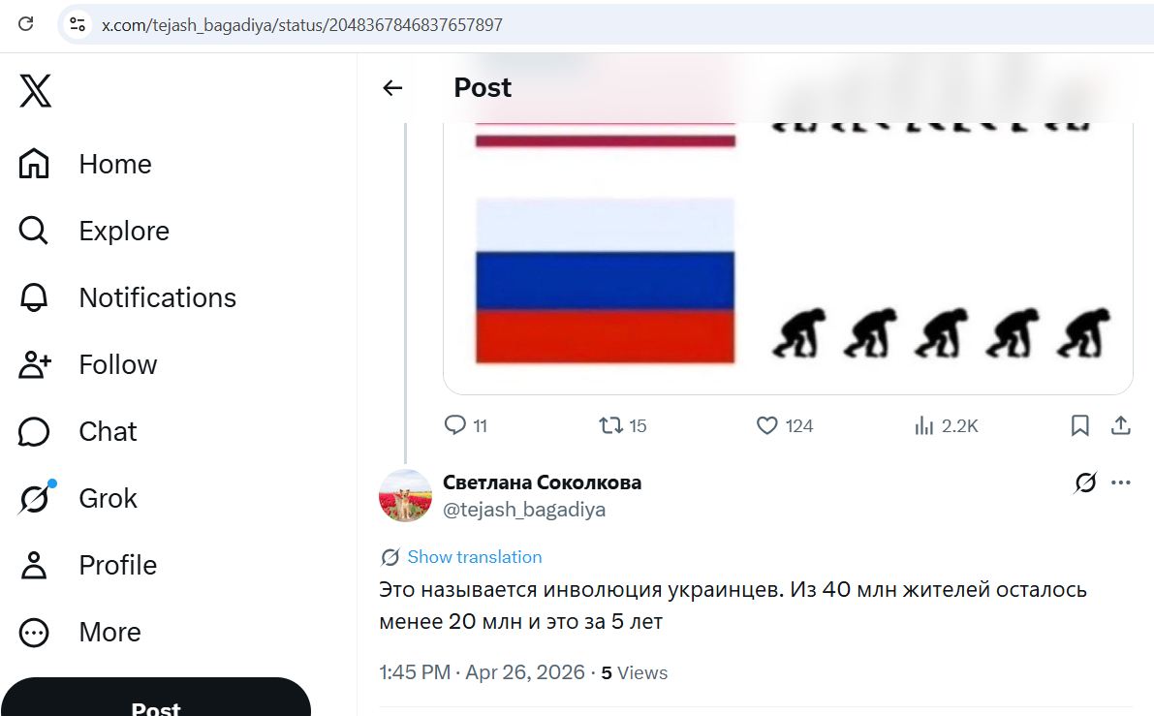Image resolution: width=1154 pixels, height=716 pixels.
Task: Click the reply comment icon
Action: [x=455, y=425]
